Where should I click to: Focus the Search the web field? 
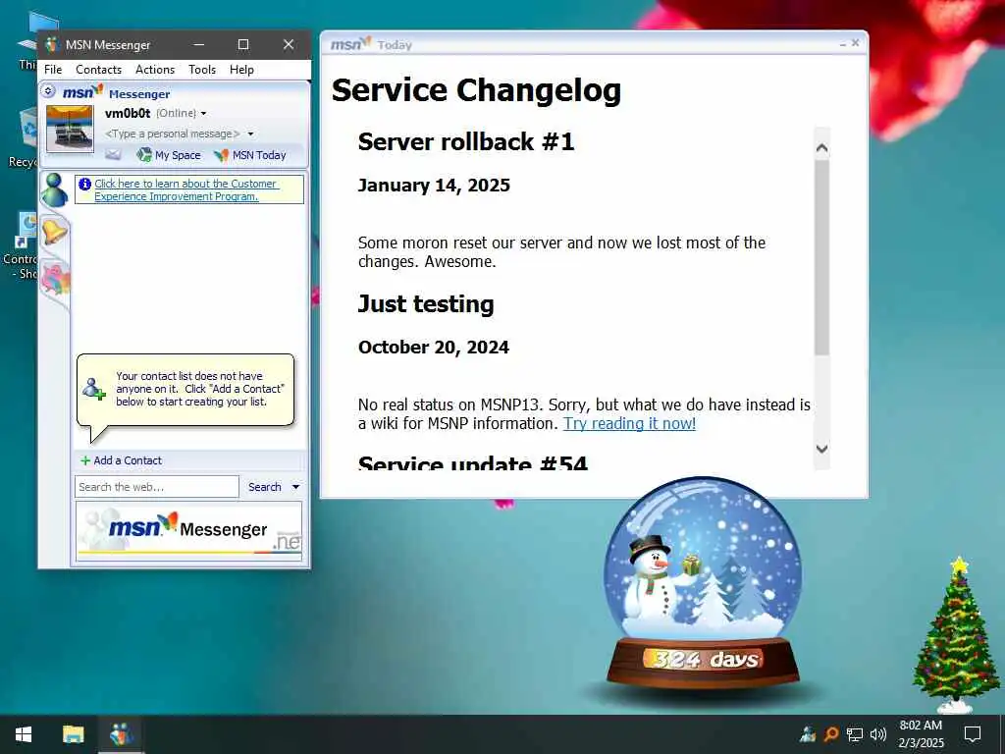coord(156,487)
